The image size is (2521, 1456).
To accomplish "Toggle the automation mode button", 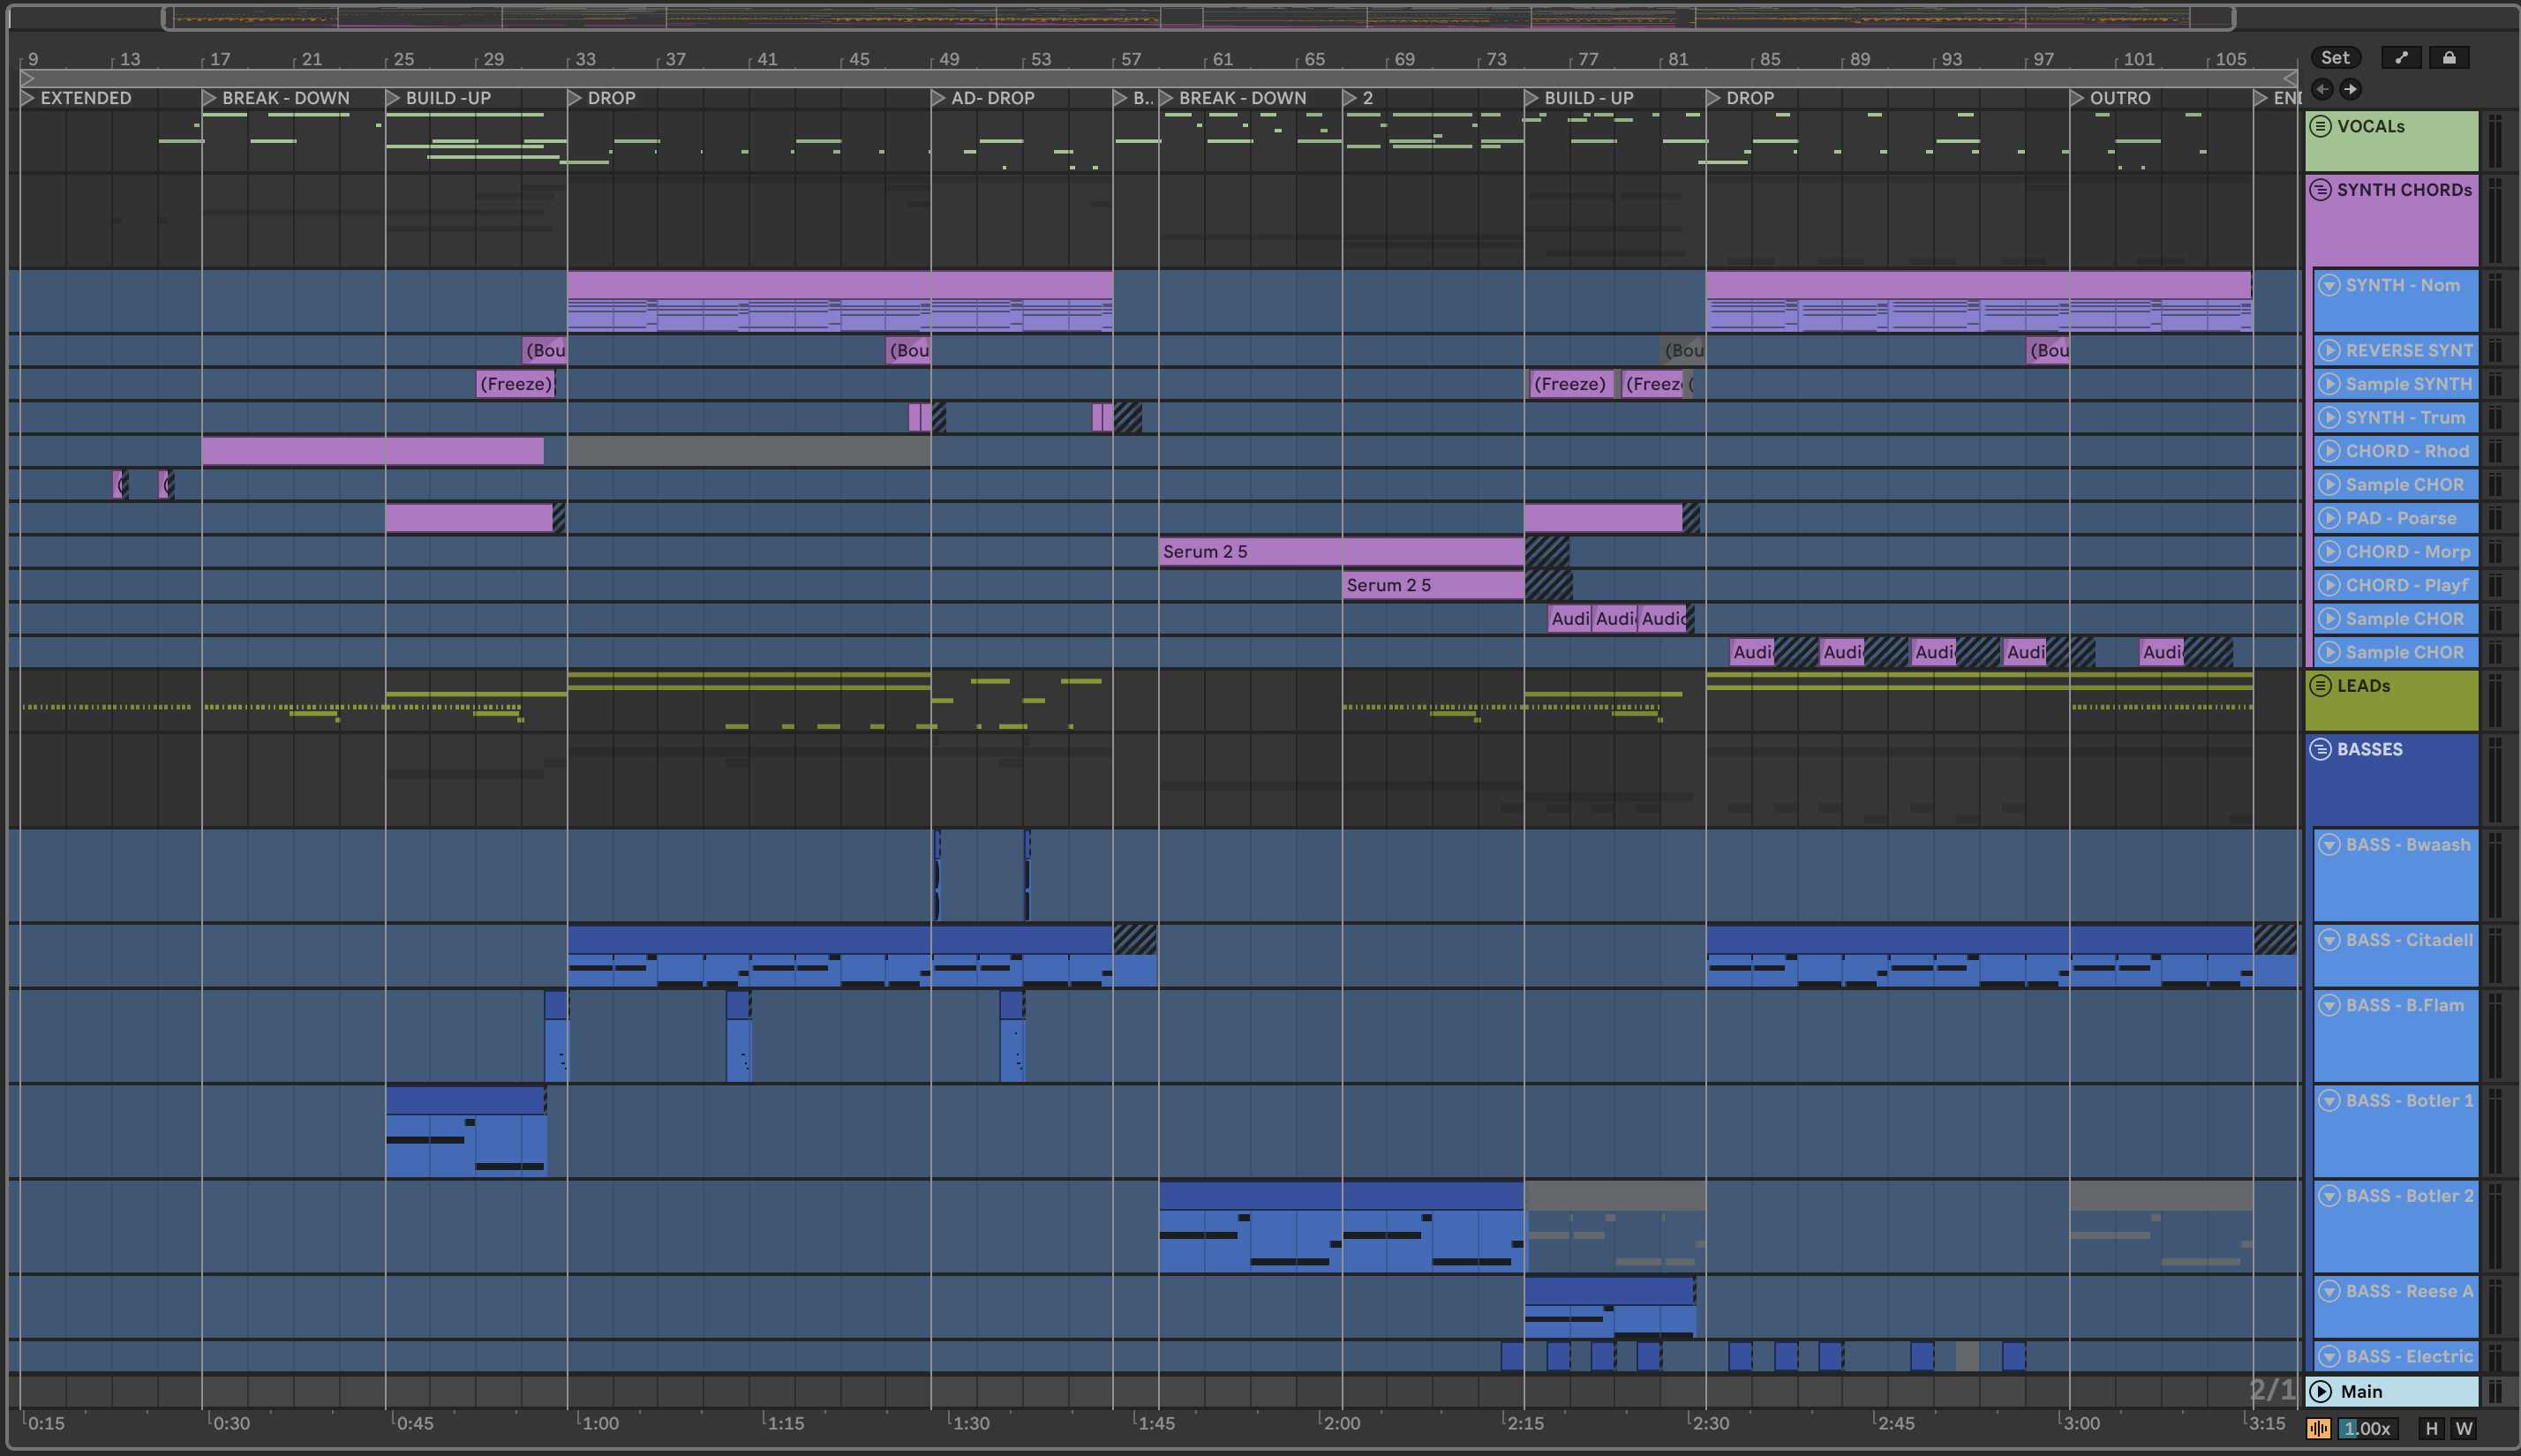I will [x=2401, y=58].
